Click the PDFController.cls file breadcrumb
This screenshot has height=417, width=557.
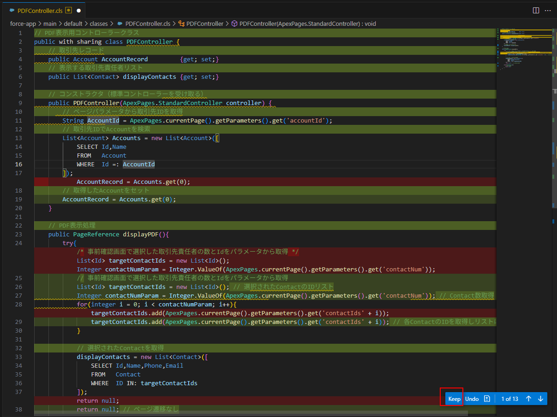147,23
